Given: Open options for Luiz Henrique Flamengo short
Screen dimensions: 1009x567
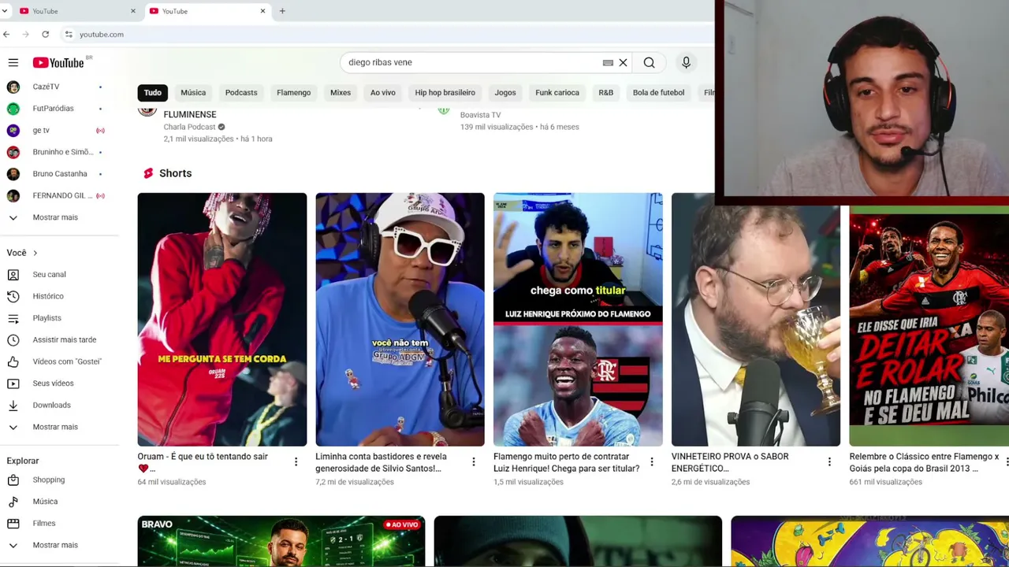Looking at the screenshot, I should 651,462.
